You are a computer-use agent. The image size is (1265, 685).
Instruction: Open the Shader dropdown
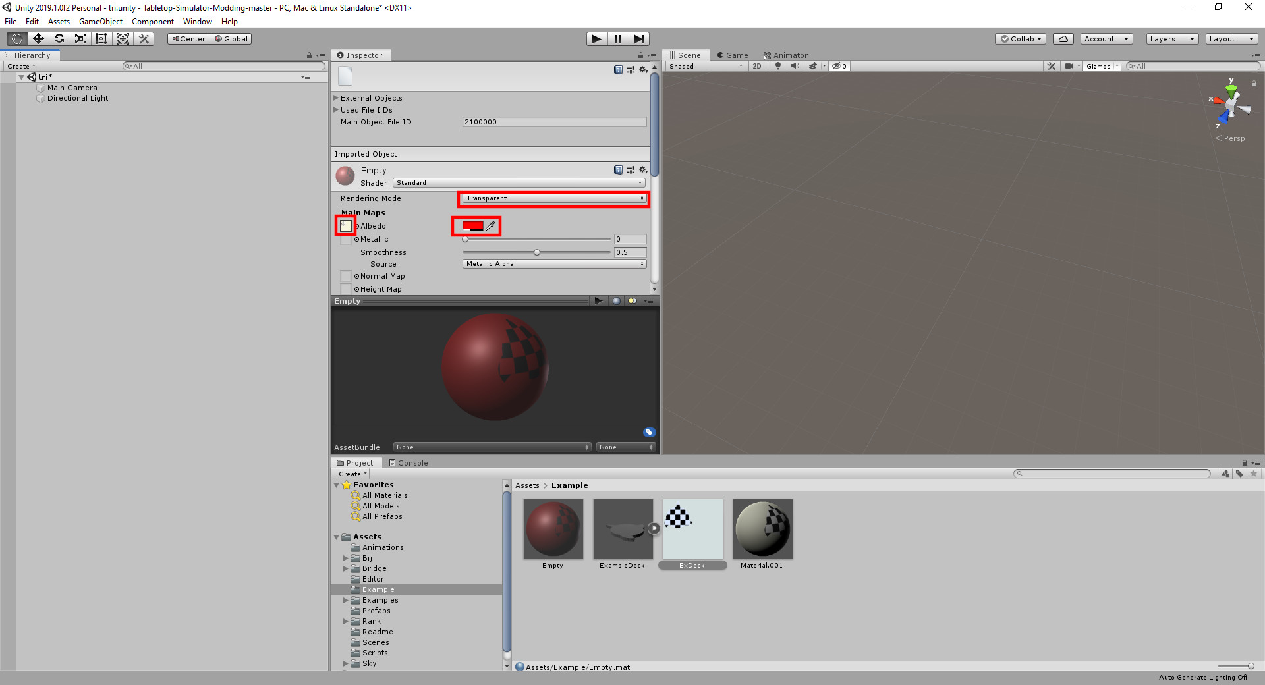point(519,183)
